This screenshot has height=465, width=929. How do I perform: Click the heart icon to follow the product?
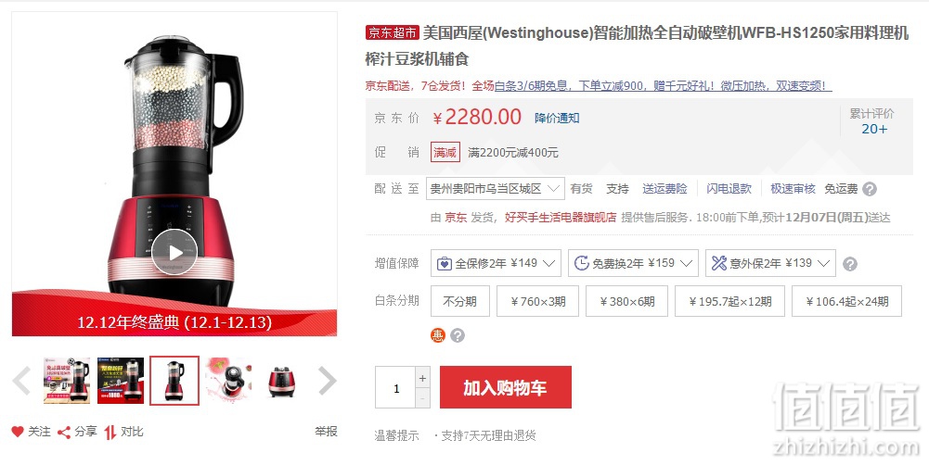coord(18,432)
